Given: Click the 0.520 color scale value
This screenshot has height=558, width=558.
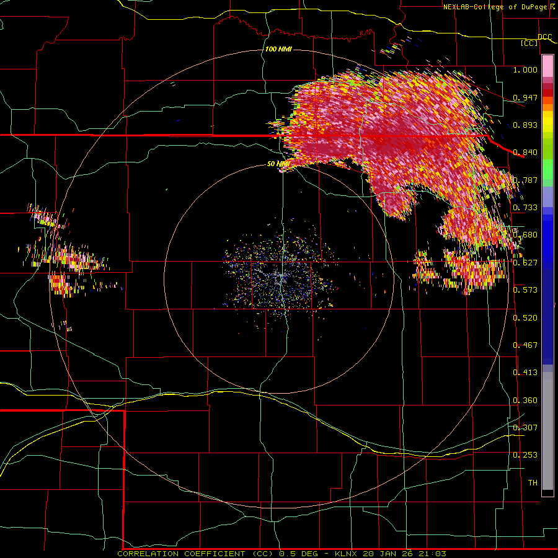Looking at the screenshot, I should point(525,318).
